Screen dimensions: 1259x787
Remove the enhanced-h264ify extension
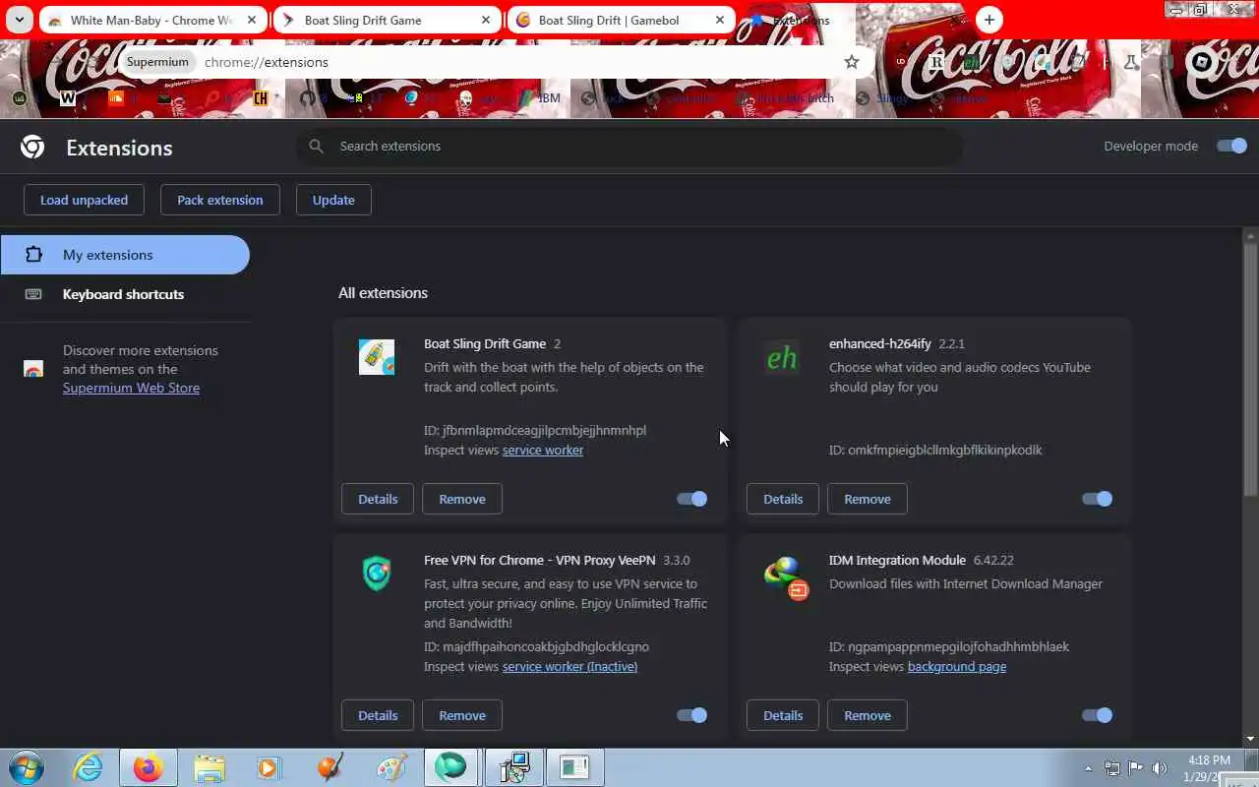[x=868, y=499]
